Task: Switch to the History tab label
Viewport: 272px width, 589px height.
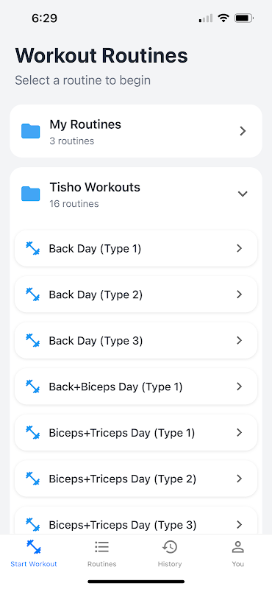Action: pyautogui.click(x=170, y=564)
